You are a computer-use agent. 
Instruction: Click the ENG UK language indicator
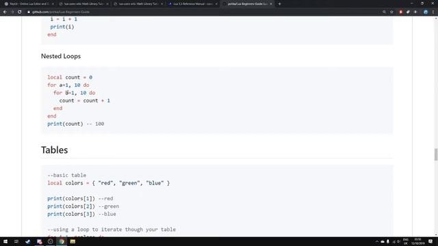(x=405, y=241)
